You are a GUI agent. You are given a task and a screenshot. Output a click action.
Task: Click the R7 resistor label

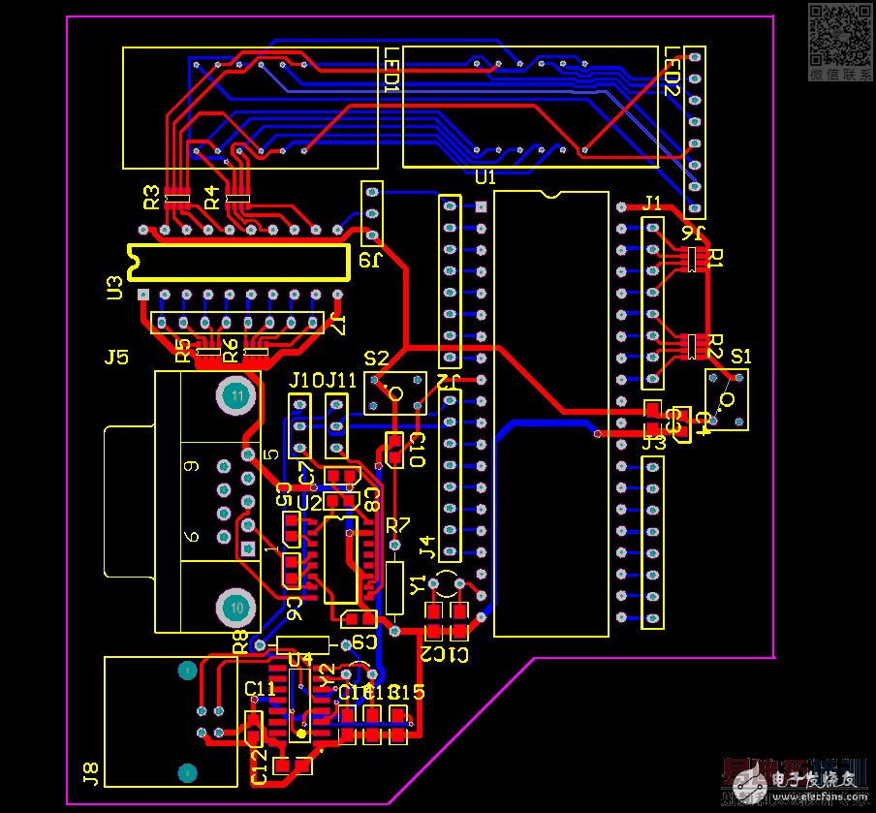(397, 525)
